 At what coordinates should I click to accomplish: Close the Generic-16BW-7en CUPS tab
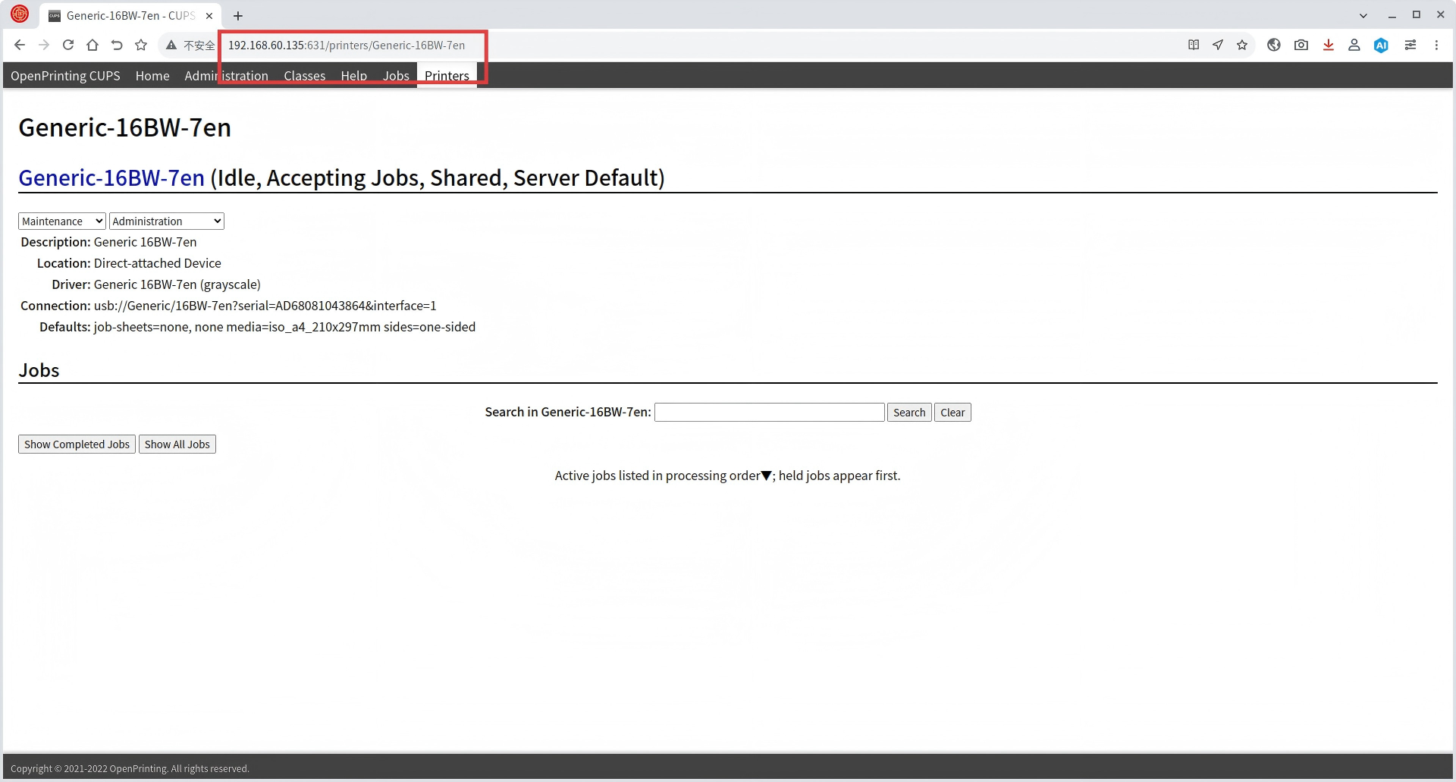(209, 15)
